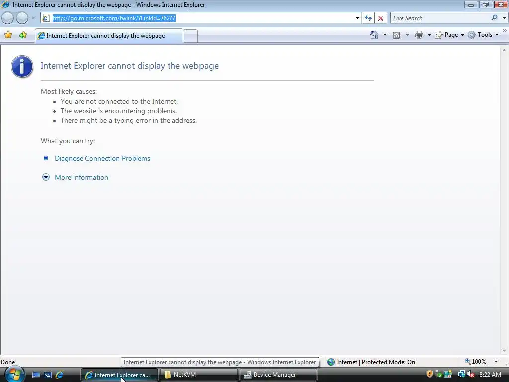Click the 'There might be a typing error in the address.' text
Viewport: 509px width, 382px height.
(x=129, y=120)
